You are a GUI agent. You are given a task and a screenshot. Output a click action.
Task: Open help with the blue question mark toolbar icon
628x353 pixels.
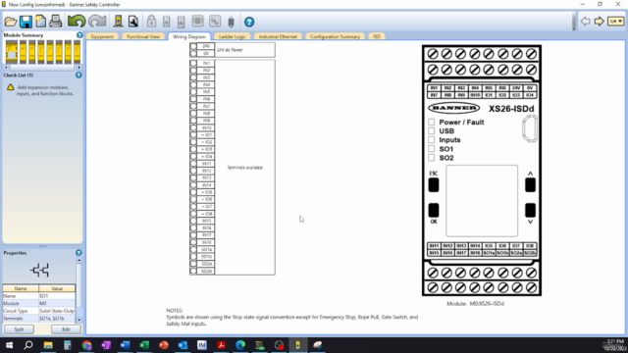click(x=249, y=22)
